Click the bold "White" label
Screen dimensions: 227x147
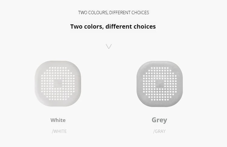58,120
